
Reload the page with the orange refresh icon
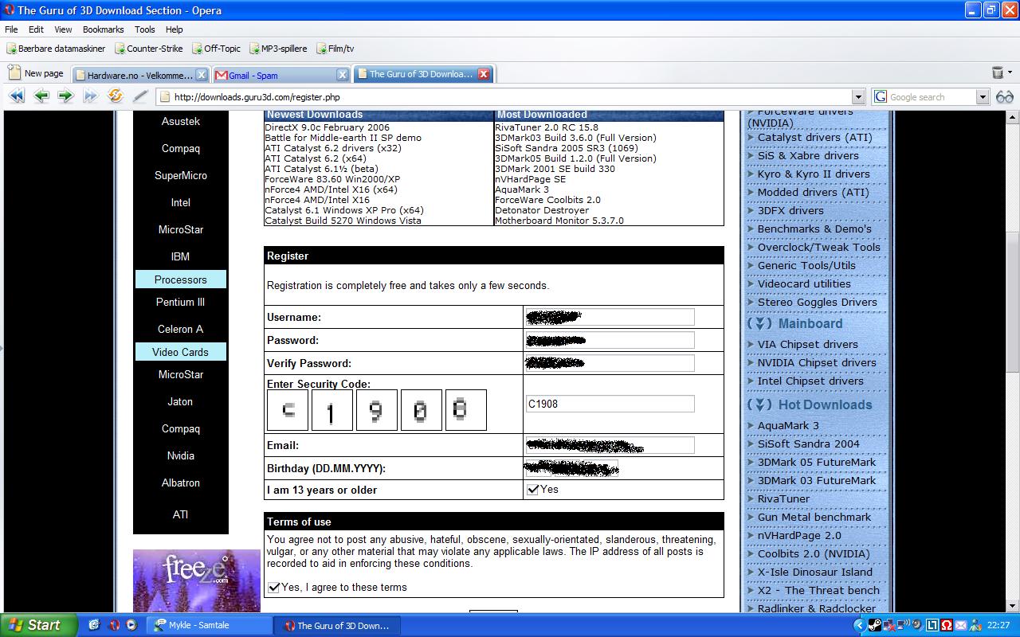116,96
